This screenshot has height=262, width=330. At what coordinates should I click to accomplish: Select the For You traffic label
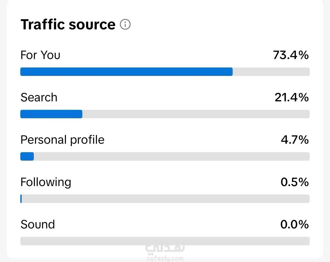point(40,55)
